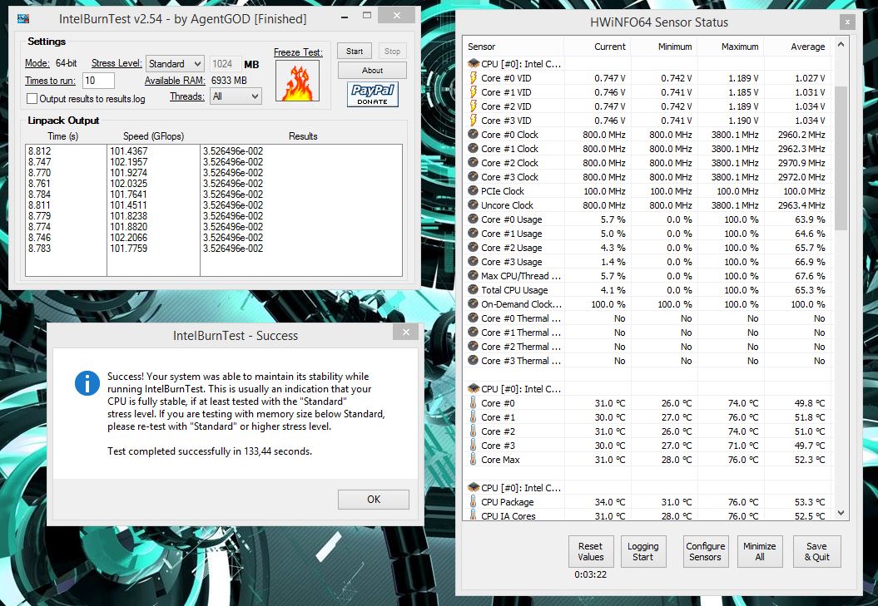Click the thermometer icon beside CPU Package
Image resolution: width=878 pixels, height=606 pixels.
pos(474,502)
